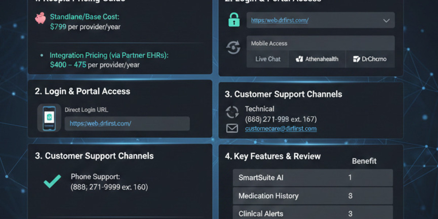Click the envelope icon beside the email address
Image resolution: width=438 pixels, height=219 pixels.
232,128
